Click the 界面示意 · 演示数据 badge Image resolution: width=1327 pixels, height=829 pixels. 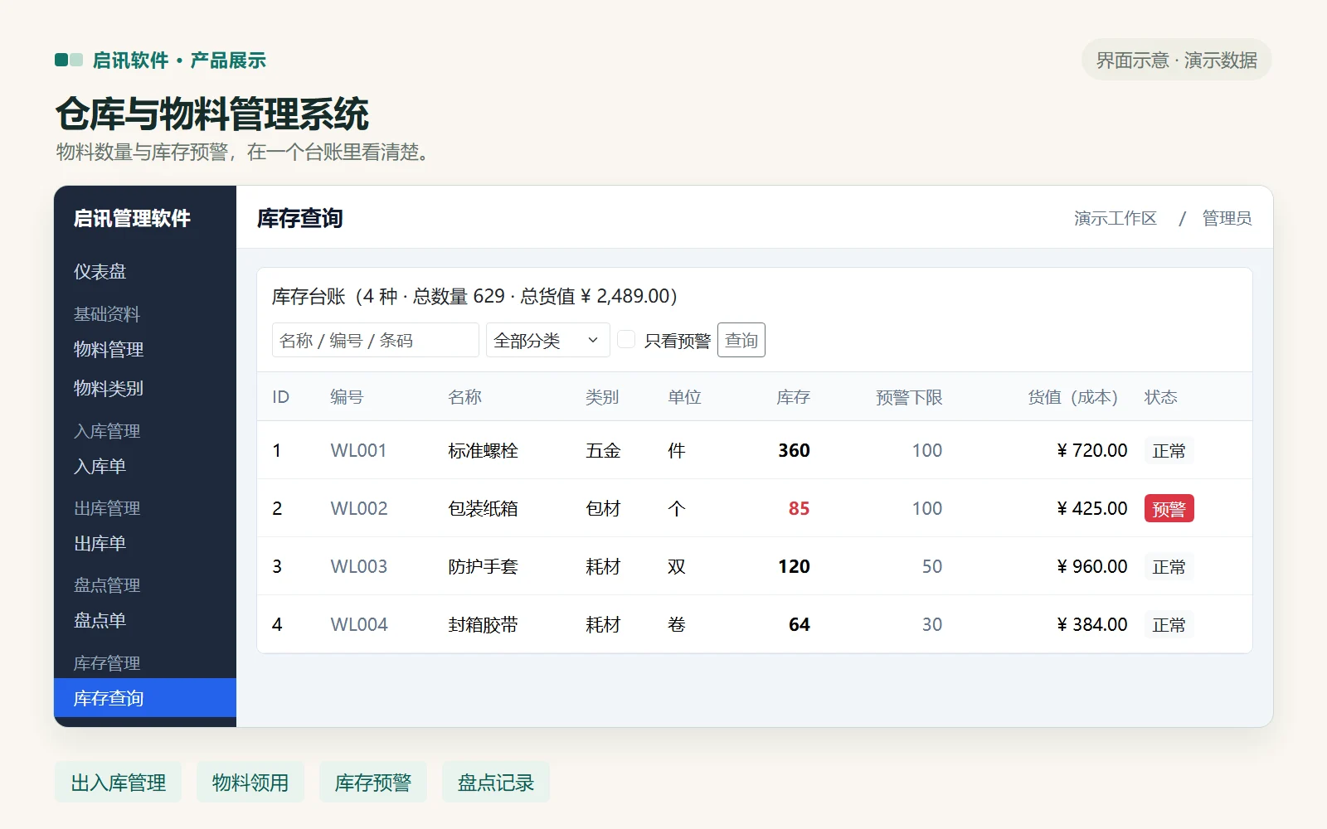[x=1177, y=60]
